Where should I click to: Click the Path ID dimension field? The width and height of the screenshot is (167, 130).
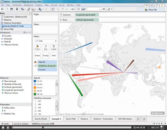(x=7, y=42)
